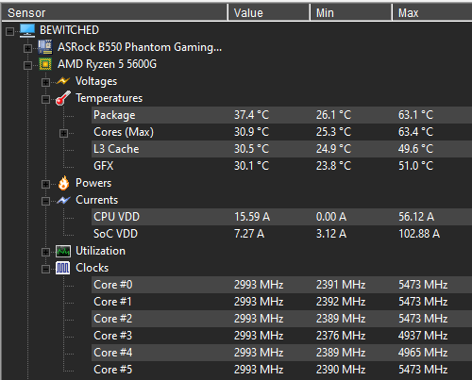The width and height of the screenshot is (472, 380).
Task: Select the Clocks label
Action: [x=93, y=268]
